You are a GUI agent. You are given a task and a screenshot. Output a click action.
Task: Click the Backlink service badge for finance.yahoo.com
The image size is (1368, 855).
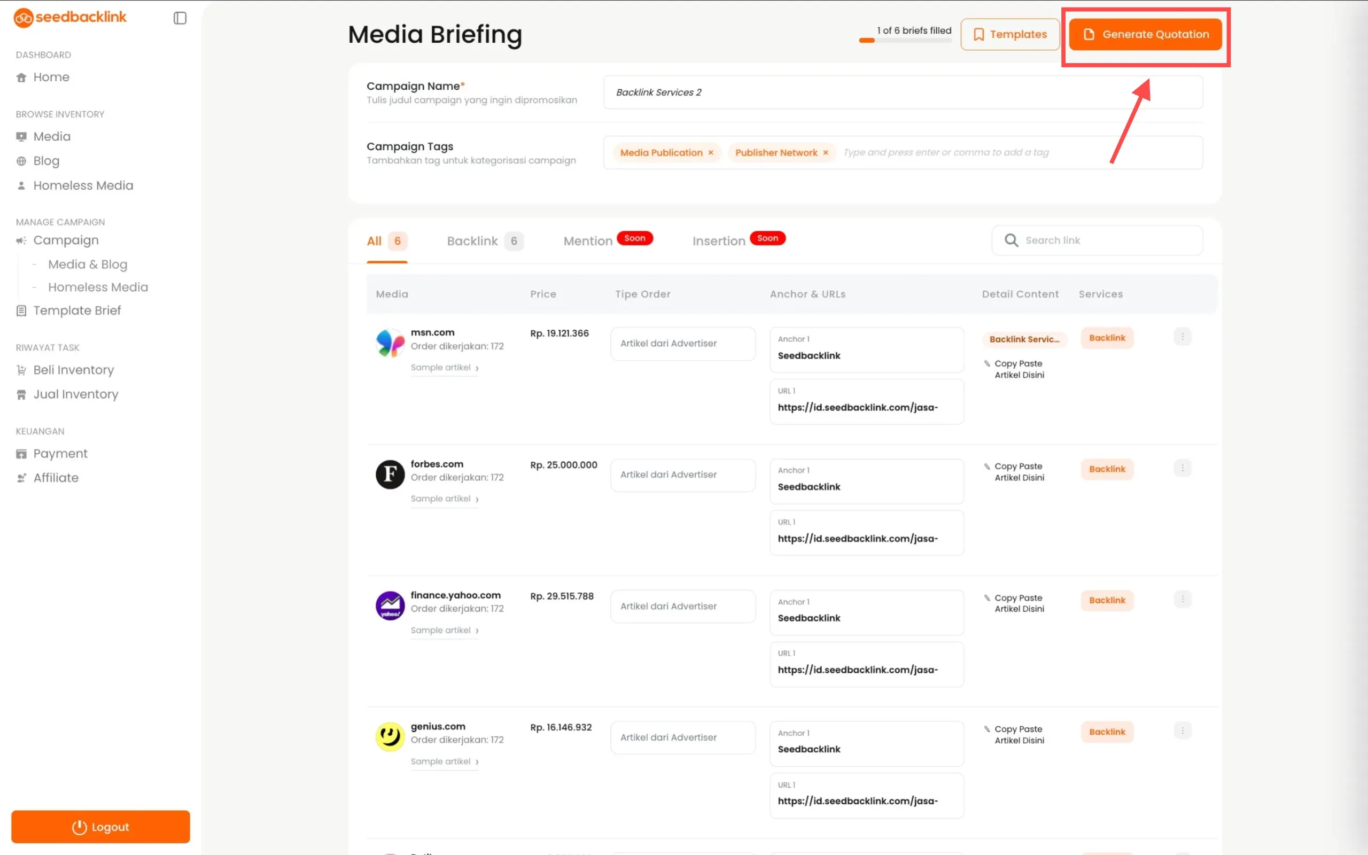pyautogui.click(x=1107, y=601)
